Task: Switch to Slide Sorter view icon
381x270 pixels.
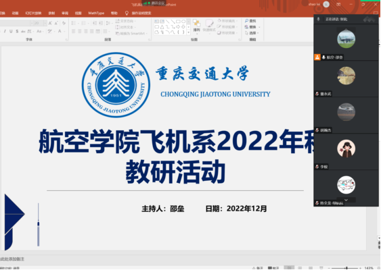Action: (x=300, y=268)
